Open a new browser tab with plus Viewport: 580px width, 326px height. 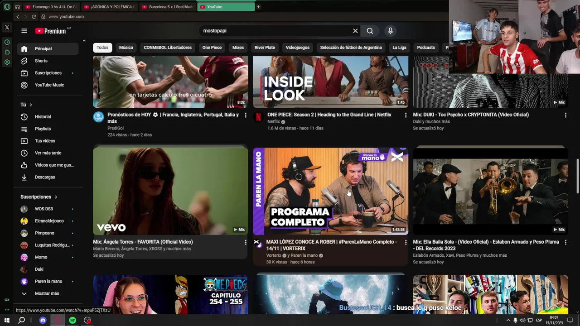tap(258, 7)
